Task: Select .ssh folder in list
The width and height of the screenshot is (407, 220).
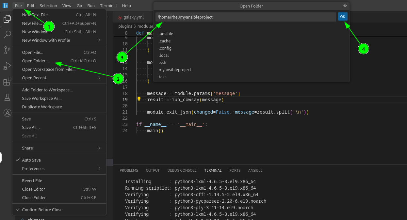Action: (x=252, y=63)
